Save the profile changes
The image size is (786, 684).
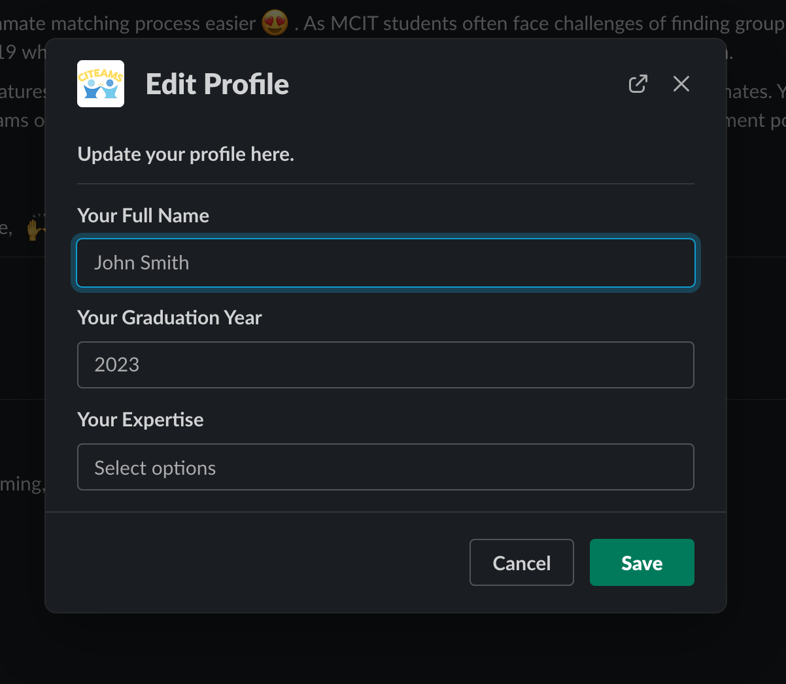click(641, 562)
